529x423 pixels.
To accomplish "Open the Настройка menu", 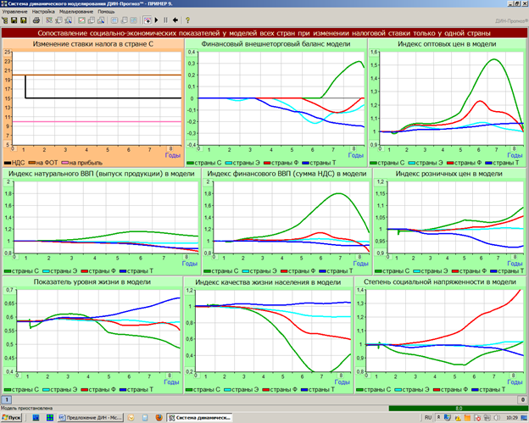I will (x=44, y=11).
